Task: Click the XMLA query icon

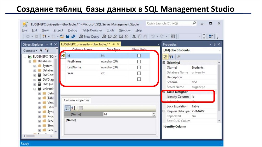Action: click(x=121, y=36)
